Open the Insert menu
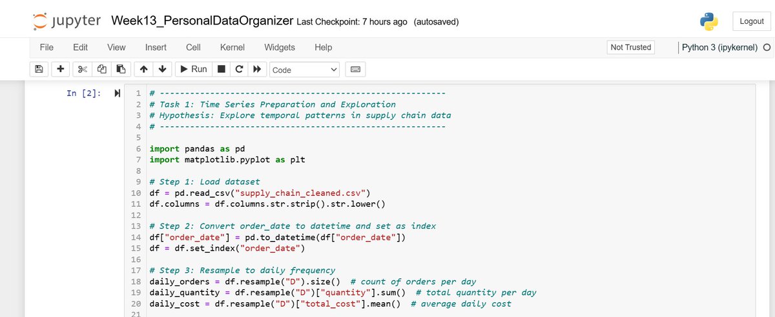775x317 pixels. click(x=156, y=48)
